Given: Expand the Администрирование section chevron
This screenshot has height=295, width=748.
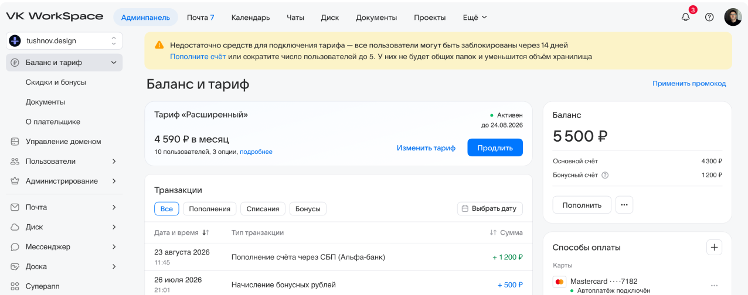Looking at the screenshot, I should click(114, 181).
